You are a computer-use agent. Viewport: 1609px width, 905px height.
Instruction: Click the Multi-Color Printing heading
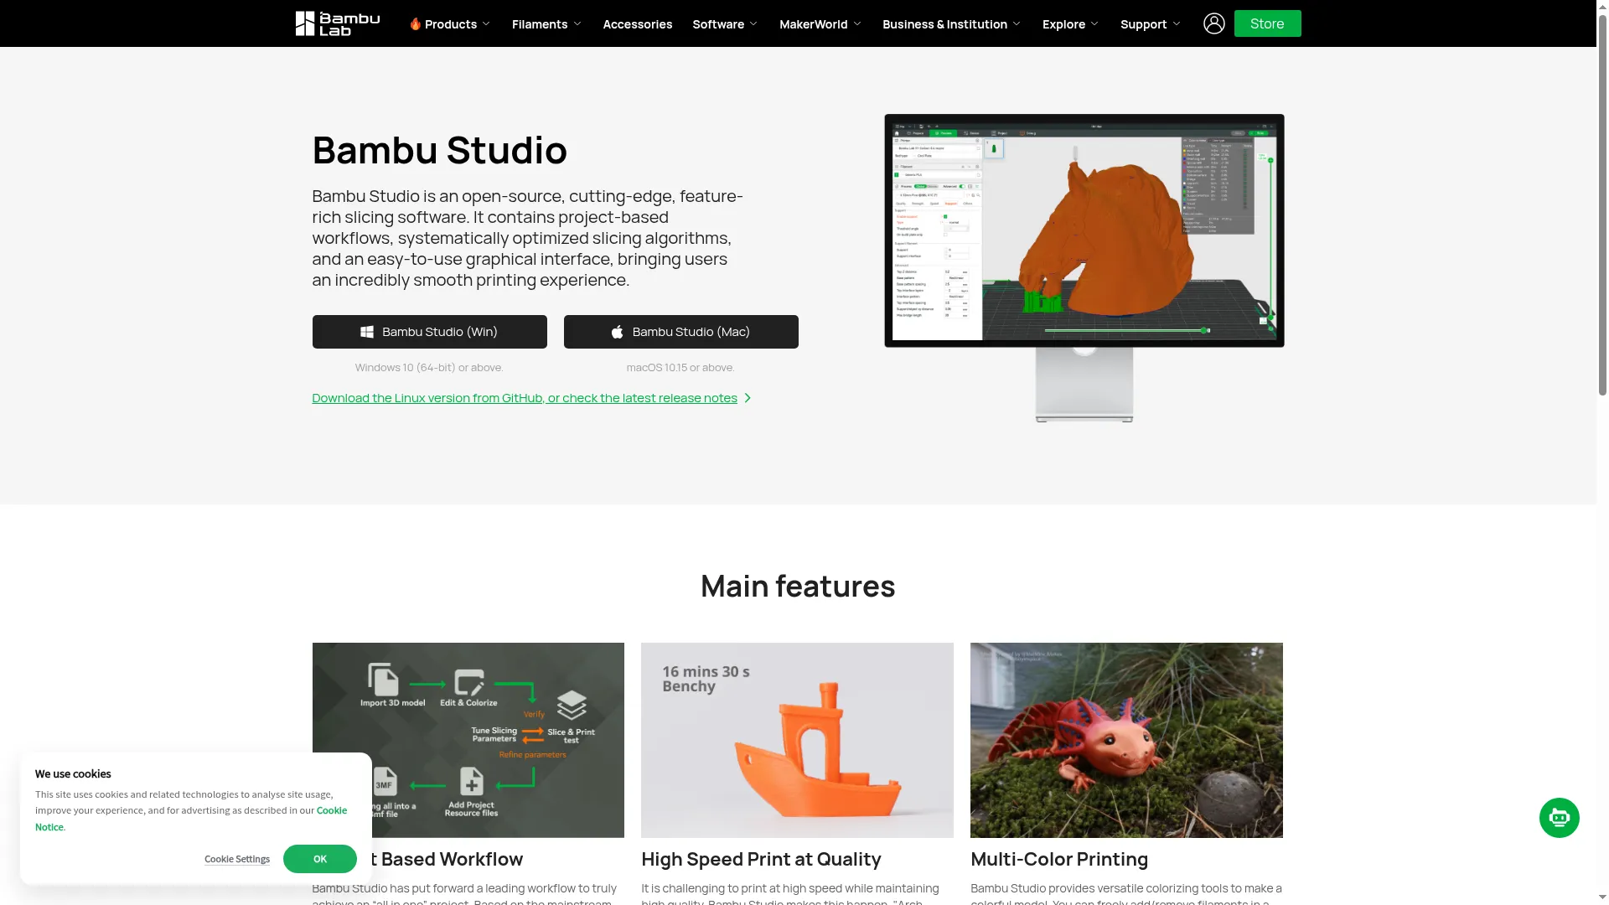(1059, 859)
